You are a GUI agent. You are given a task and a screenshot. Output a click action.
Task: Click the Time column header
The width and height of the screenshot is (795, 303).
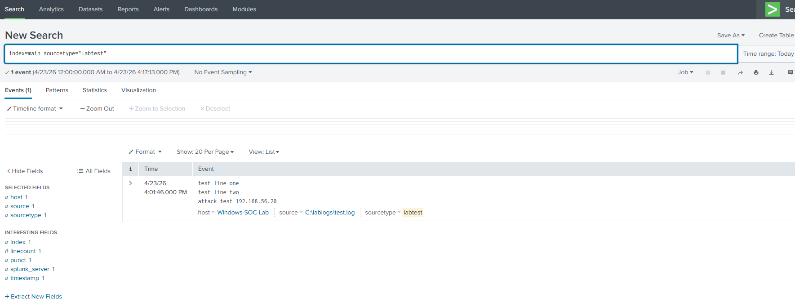tap(151, 169)
